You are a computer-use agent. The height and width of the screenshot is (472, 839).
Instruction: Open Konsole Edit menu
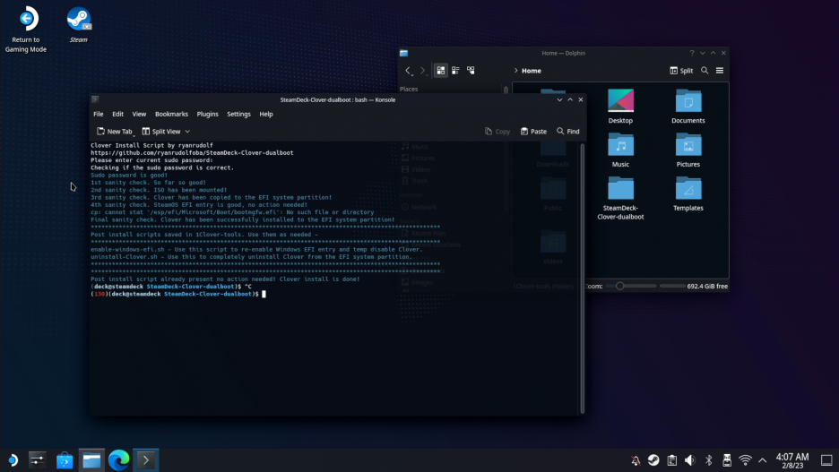click(x=117, y=114)
